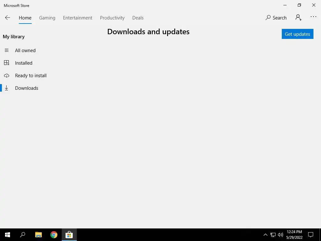This screenshot has height=241, width=321.
Task: Open File Explorer from taskbar
Action: pos(39,235)
